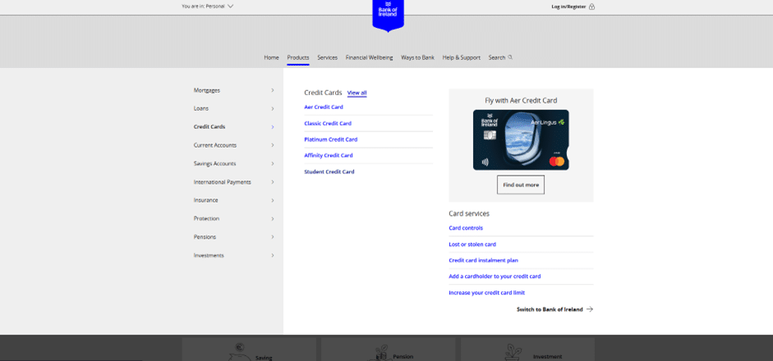Screen dimensions: 773x361
Task: Open the View all credit cards link
Action: [x=357, y=94]
